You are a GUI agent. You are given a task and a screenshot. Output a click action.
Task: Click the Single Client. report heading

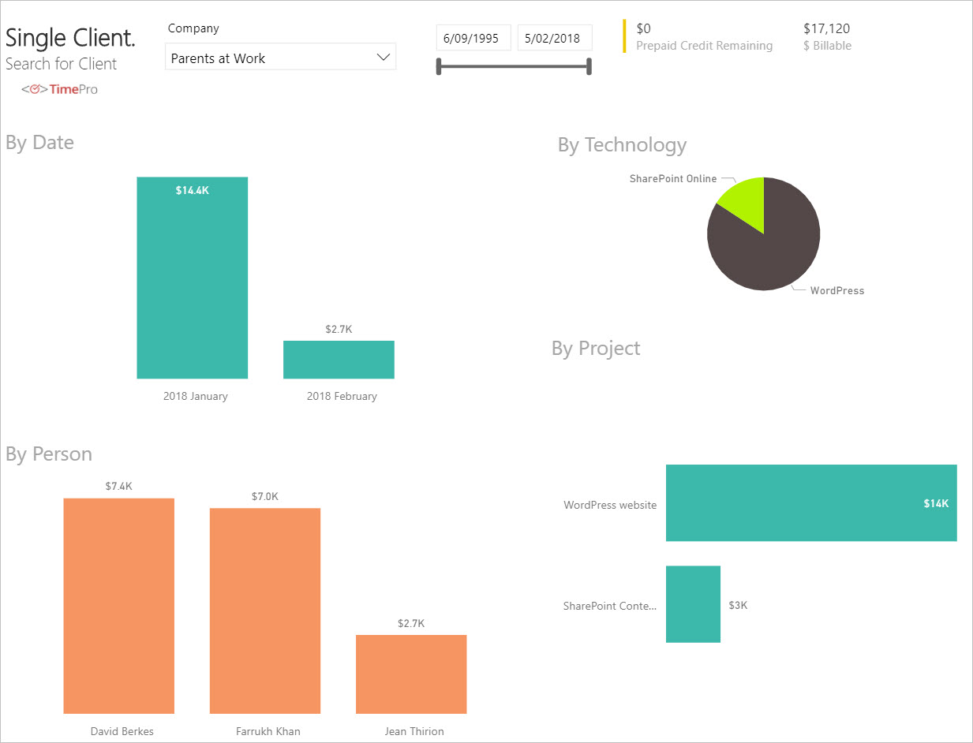[70, 36]
